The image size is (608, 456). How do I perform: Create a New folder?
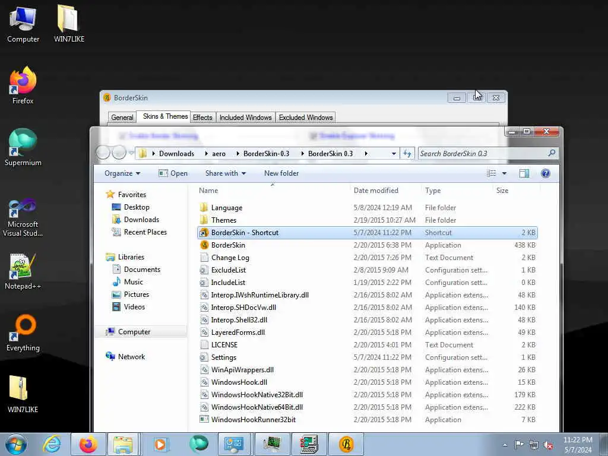(281, 173)
